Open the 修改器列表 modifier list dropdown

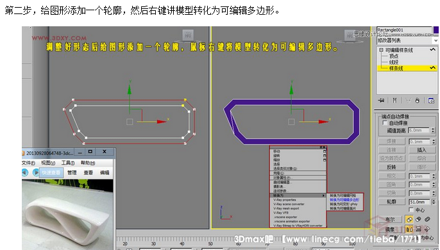(436, 40)
